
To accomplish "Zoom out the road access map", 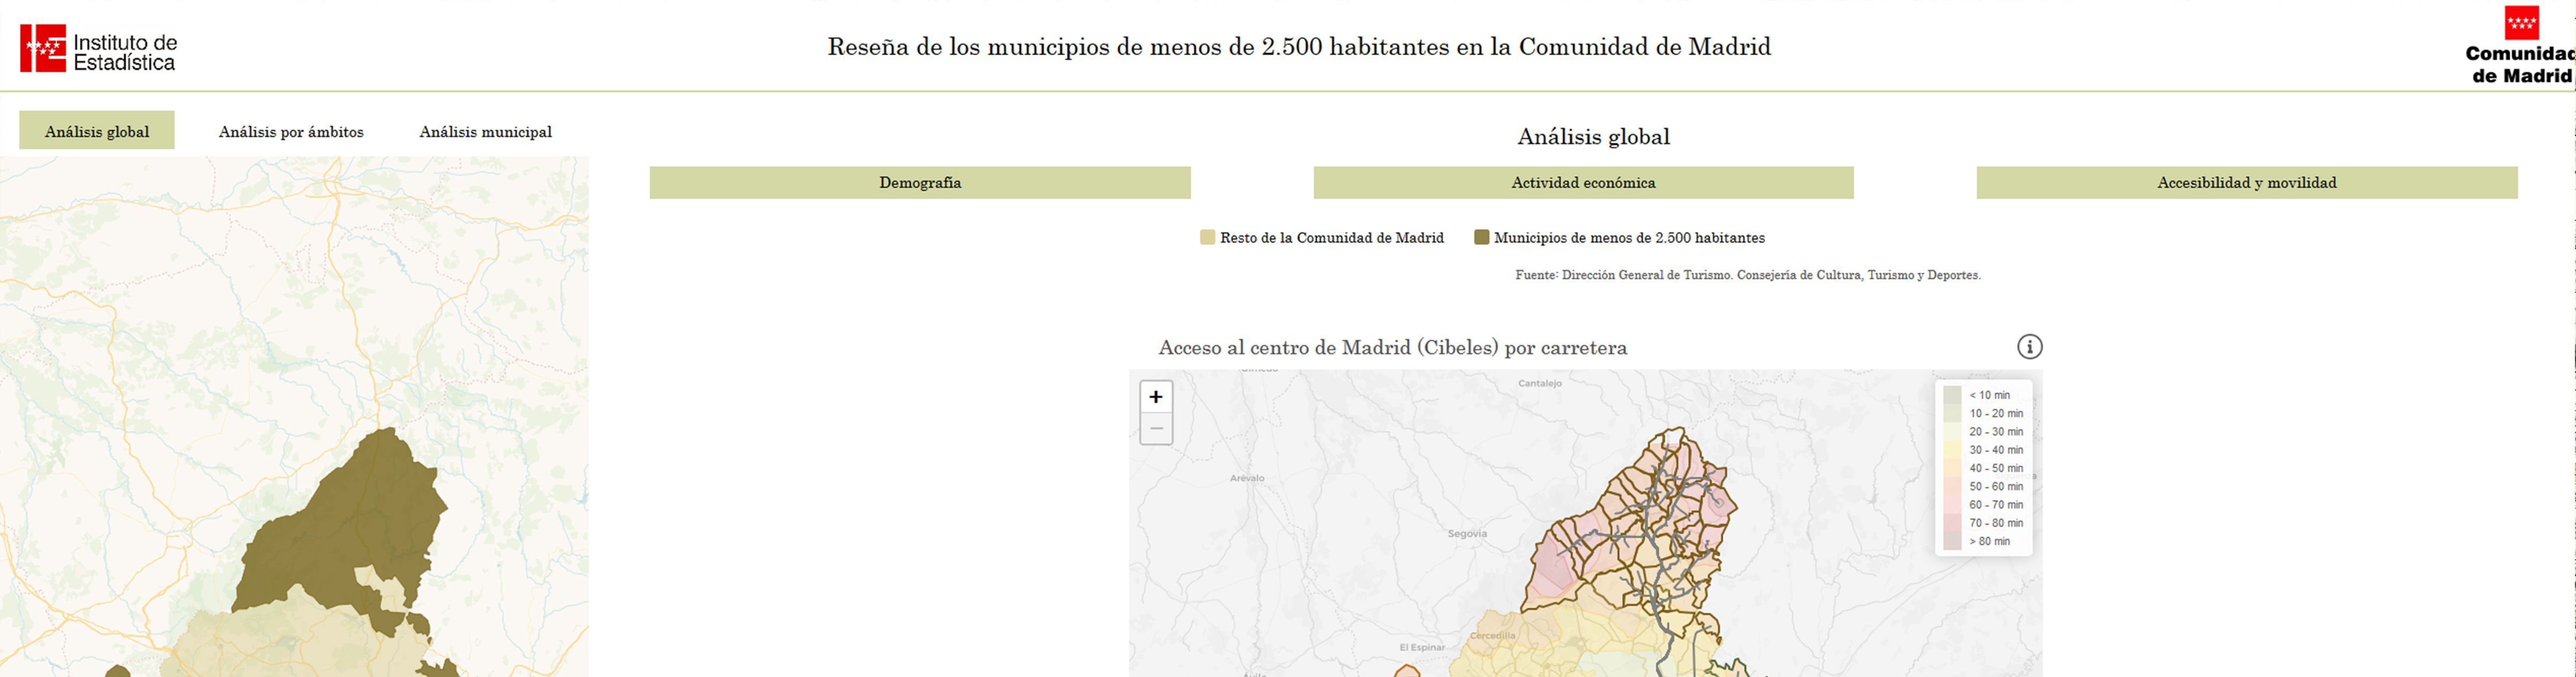I will click(x=1156, y=429).
